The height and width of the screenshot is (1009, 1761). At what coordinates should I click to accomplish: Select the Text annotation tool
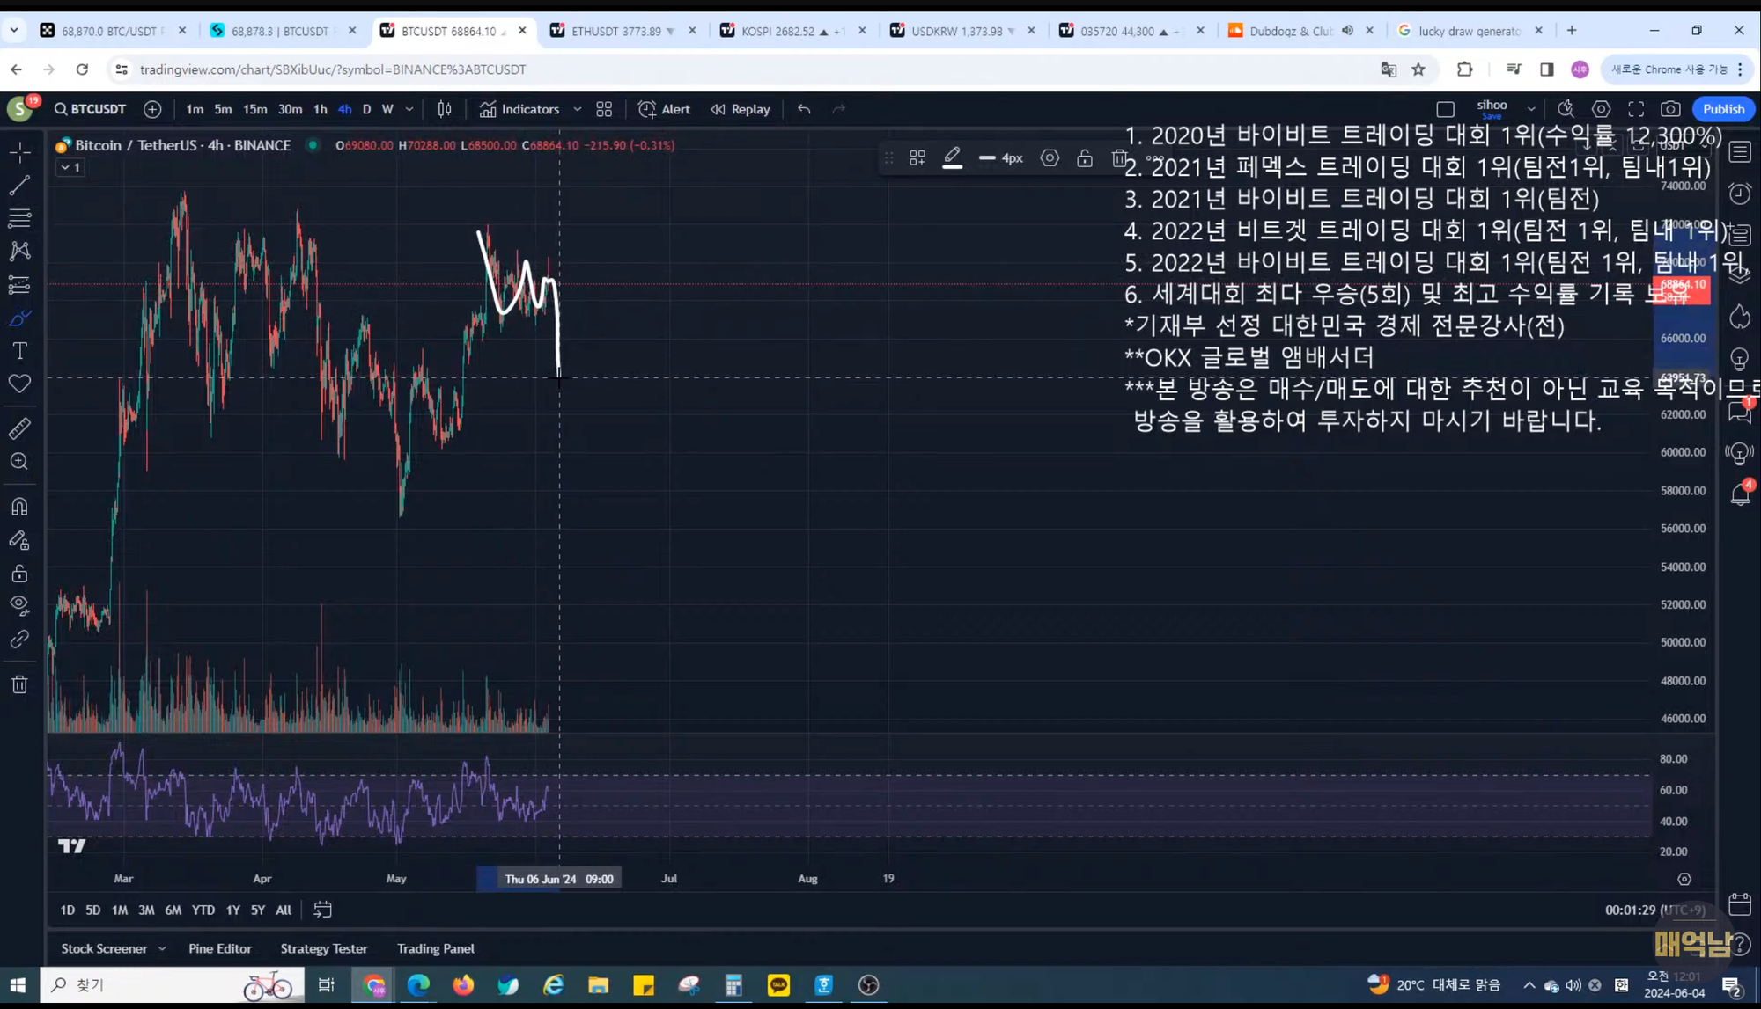click(19, 351)
